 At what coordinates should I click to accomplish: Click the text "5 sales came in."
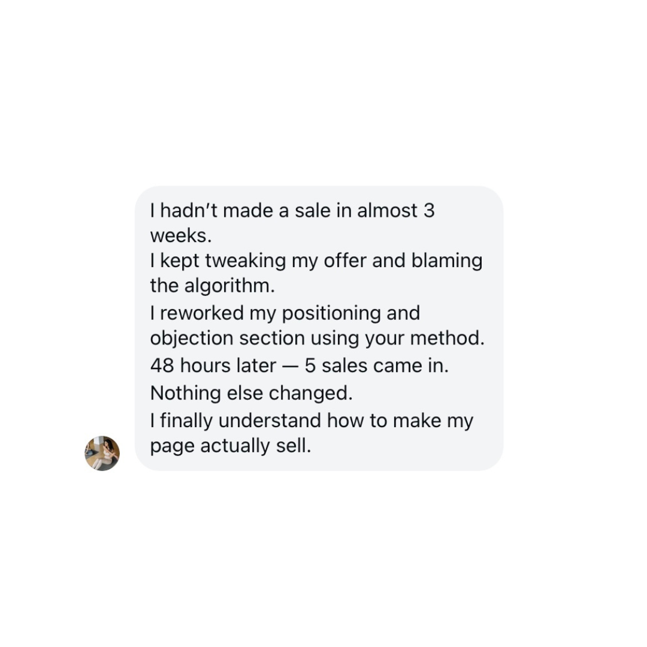[376, 365]
